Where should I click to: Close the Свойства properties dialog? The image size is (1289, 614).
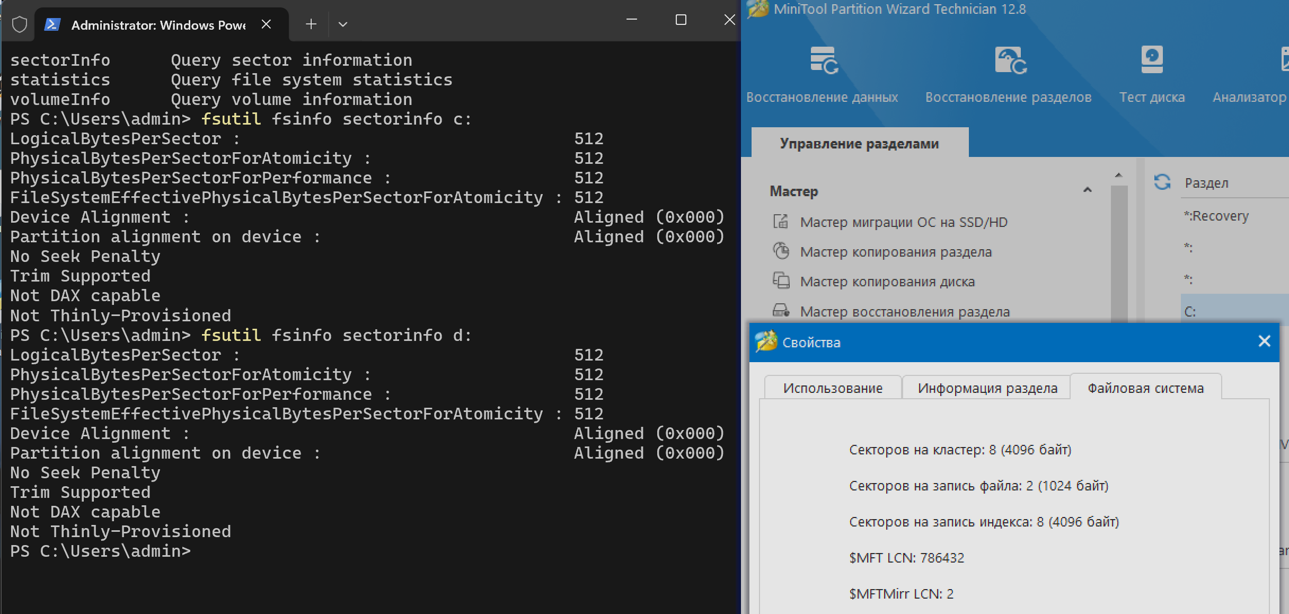click(1264, 341)
